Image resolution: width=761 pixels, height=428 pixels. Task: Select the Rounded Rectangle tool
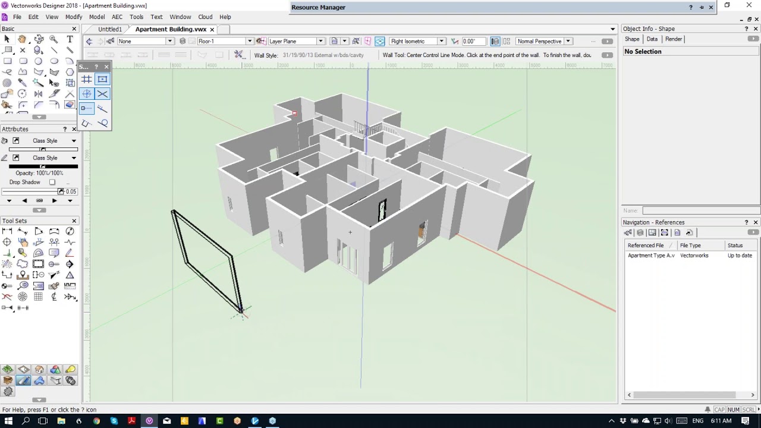tap(23, 61)
